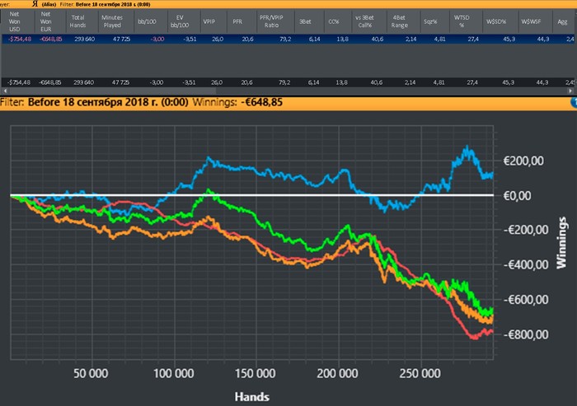577x406 pixels.
Task: Click the Hands axis title
Action: pos(252,397)
